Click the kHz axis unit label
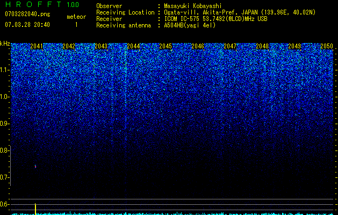338x215 pixels. coord(5,44)
